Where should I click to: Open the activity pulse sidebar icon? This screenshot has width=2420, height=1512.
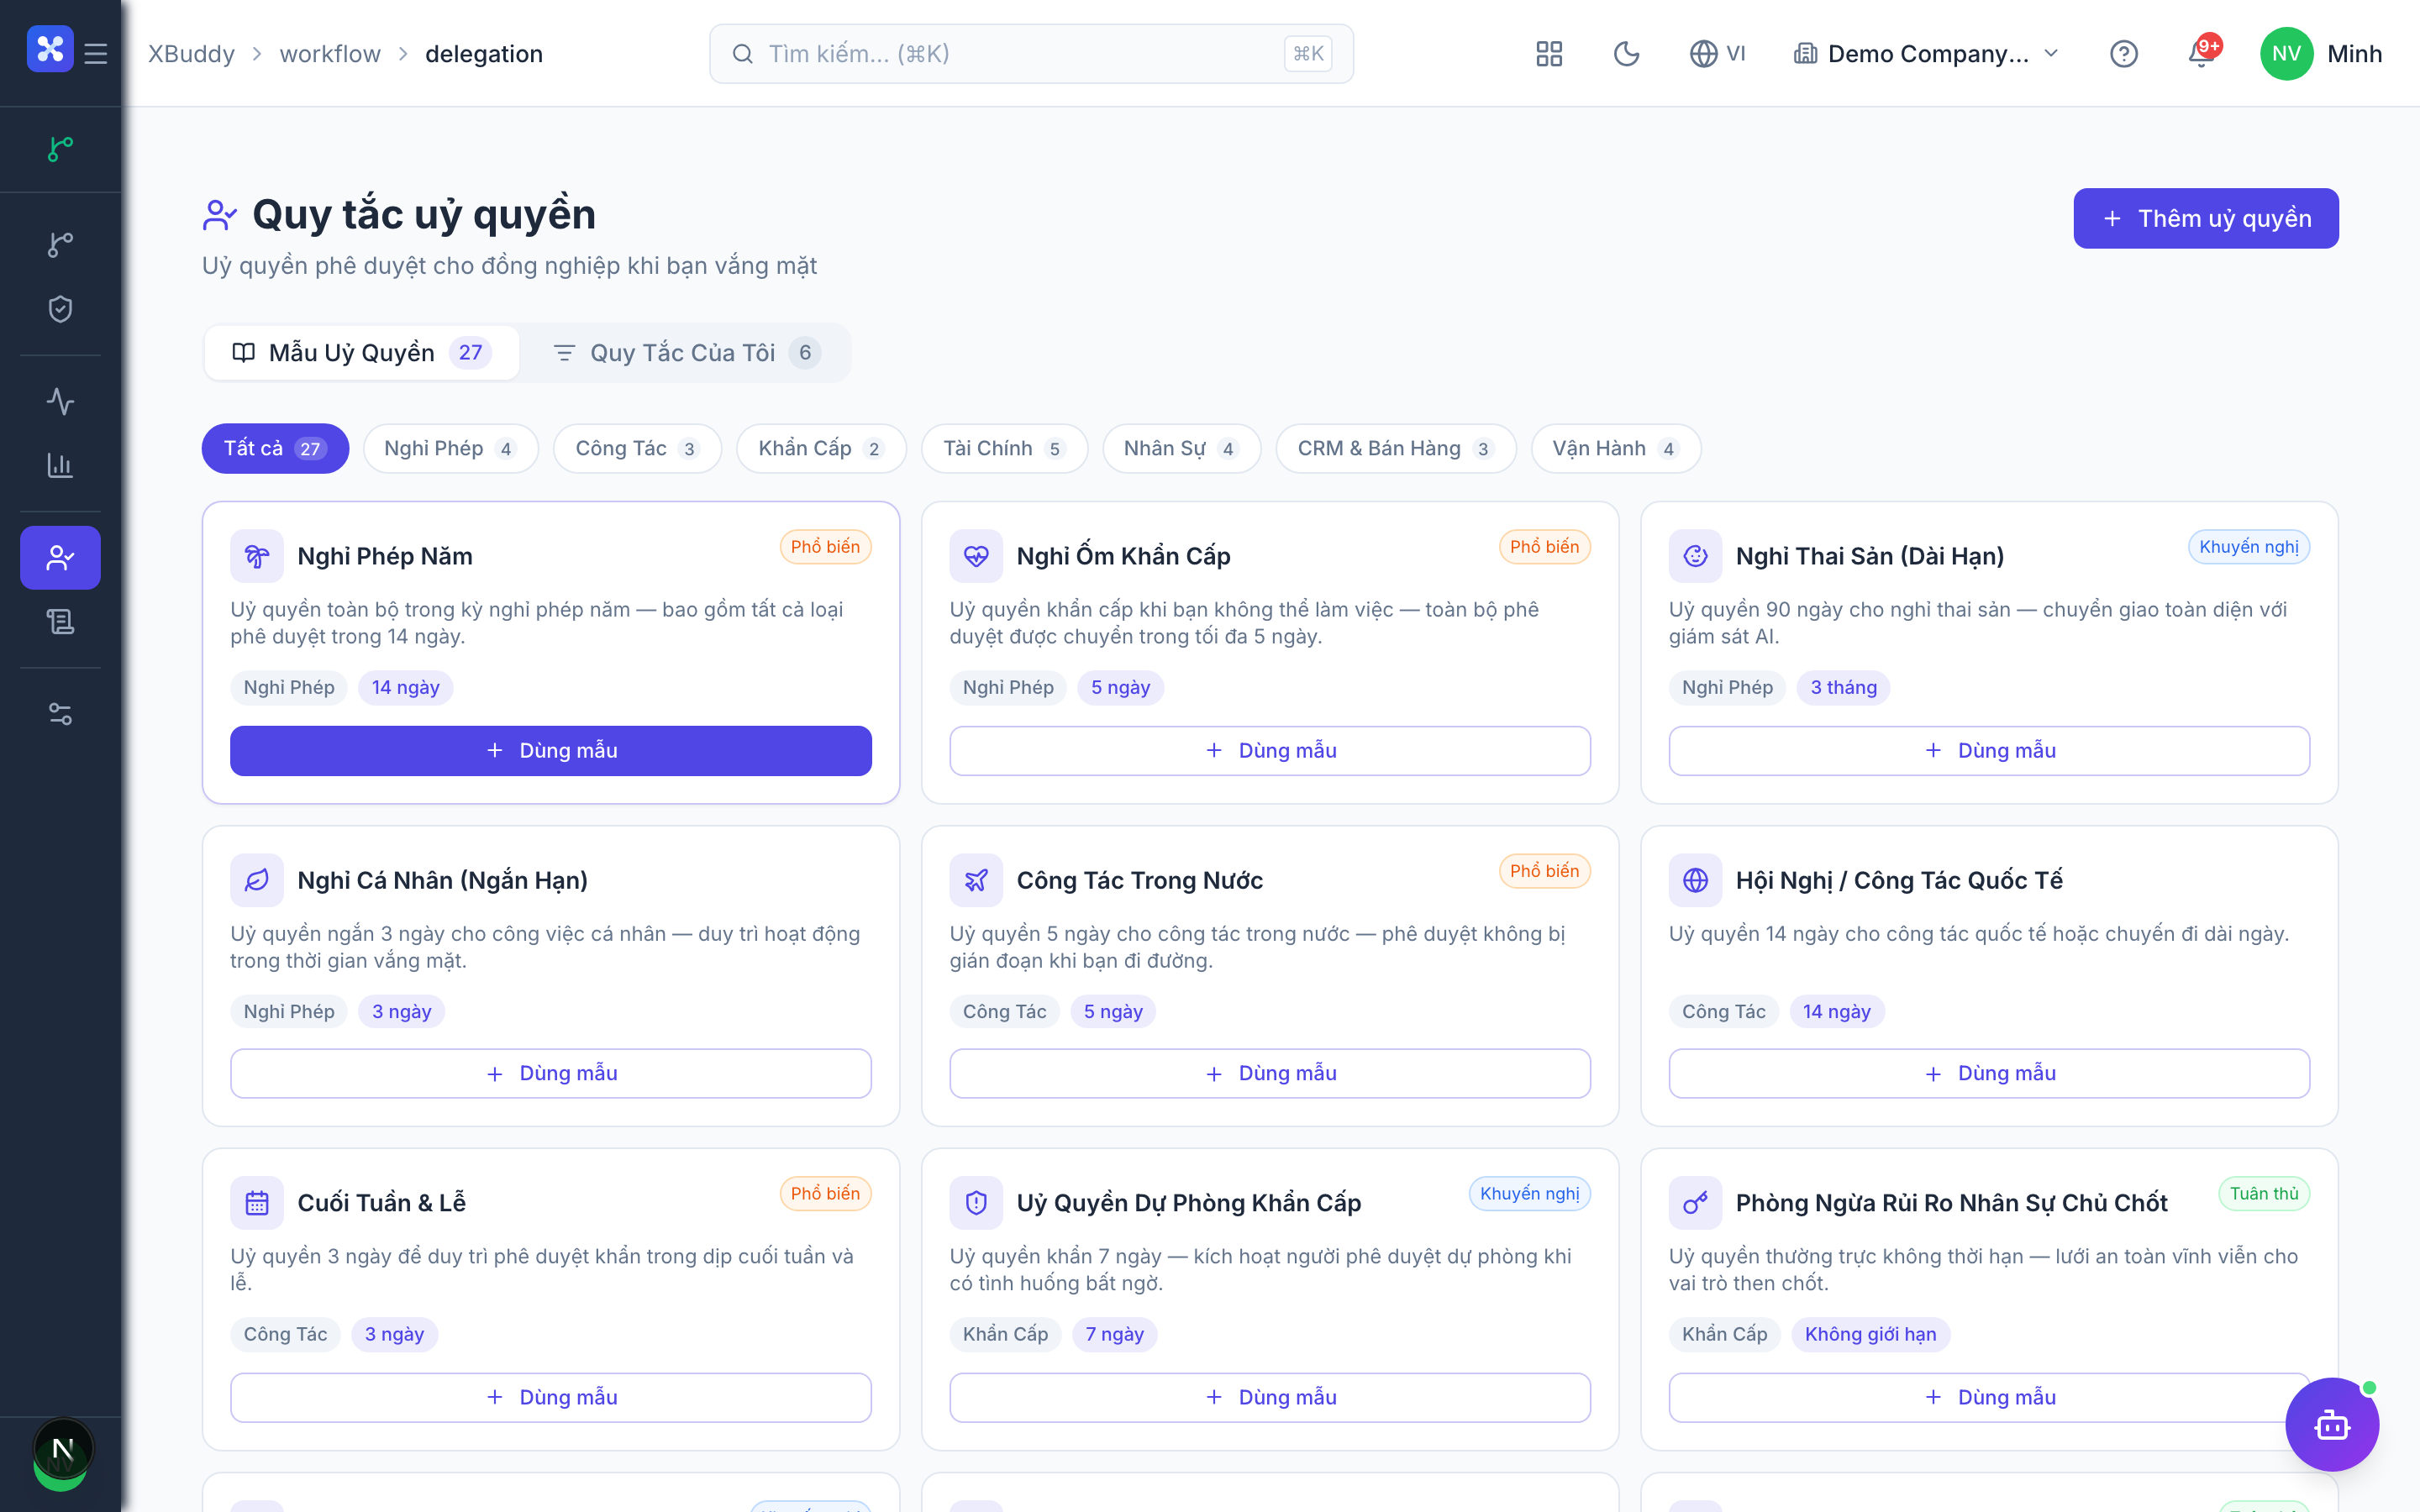coord(60,401)
